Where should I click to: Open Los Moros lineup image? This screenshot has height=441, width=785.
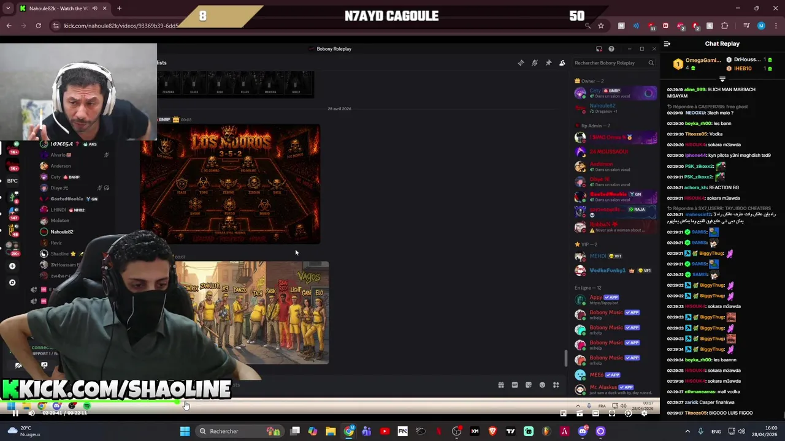click(230, 184)
